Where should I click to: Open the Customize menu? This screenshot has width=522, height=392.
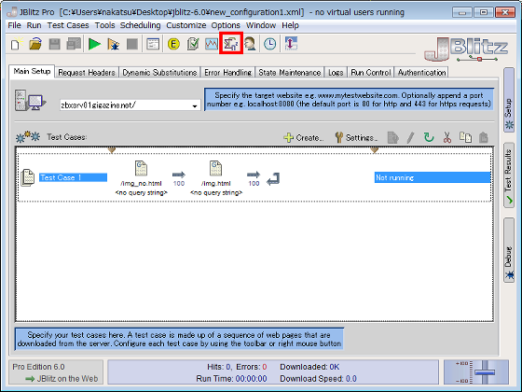point(186,25)
